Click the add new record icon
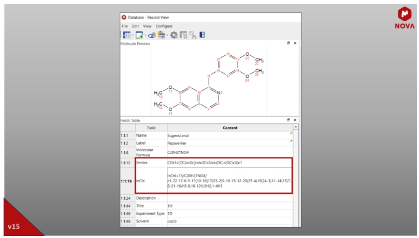419x238 pixels. pyautogui.click(x=139, y=35)
